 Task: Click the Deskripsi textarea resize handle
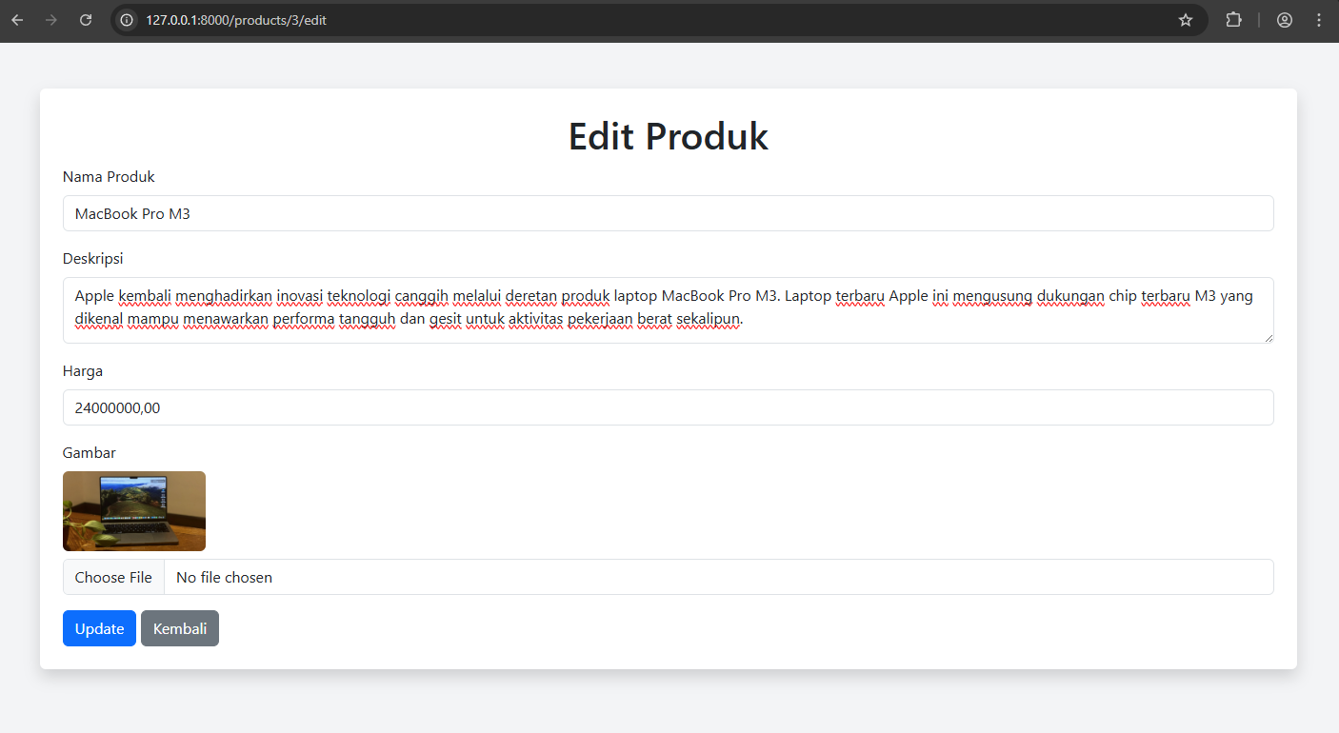[x=1268, y=337]
